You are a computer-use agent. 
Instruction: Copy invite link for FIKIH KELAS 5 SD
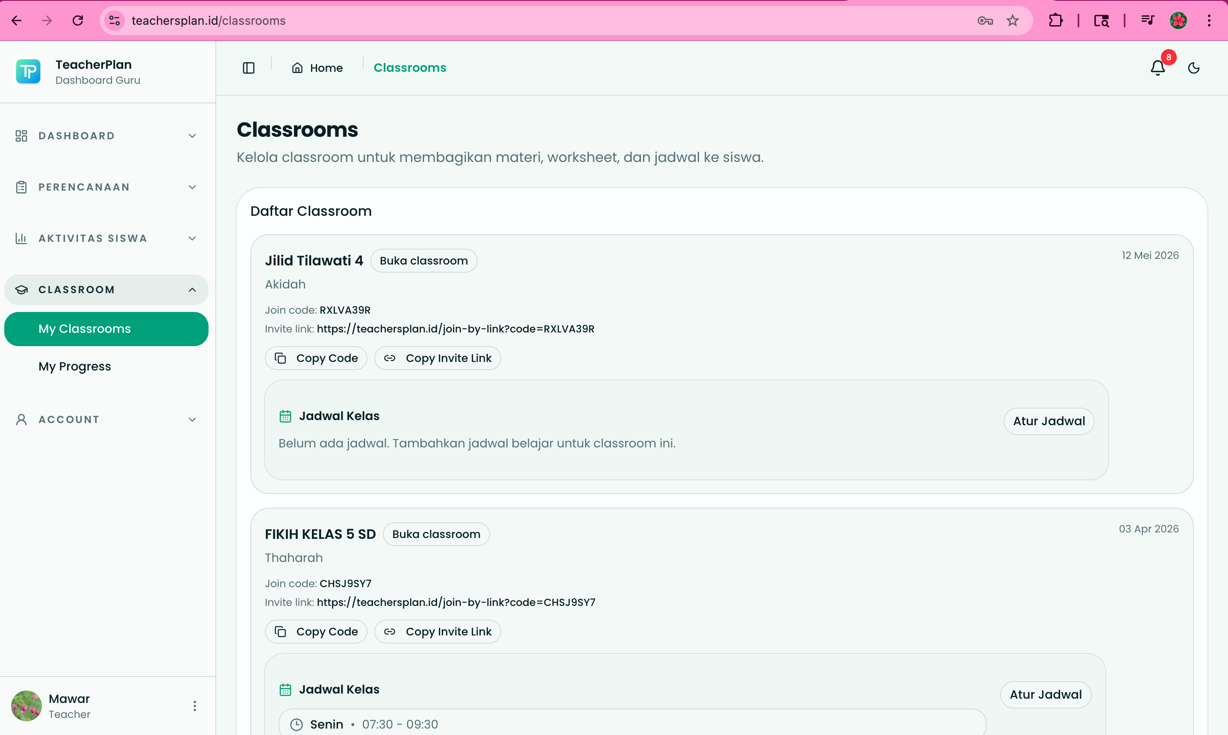[438, 632]
